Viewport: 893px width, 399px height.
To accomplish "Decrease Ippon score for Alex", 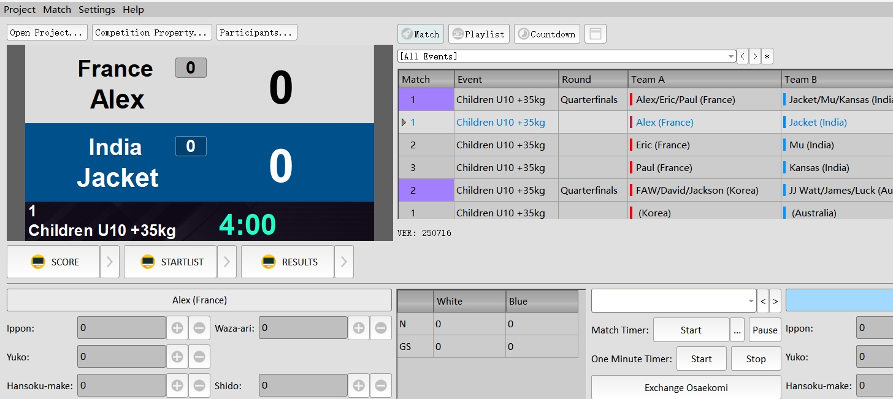I will coord(199,328).
